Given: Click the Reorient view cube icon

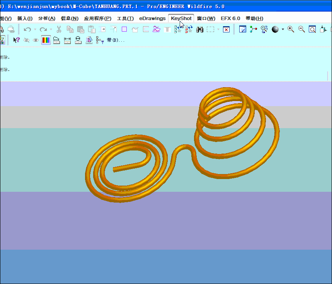Looking at the screenshot, I should pos(323,29).
